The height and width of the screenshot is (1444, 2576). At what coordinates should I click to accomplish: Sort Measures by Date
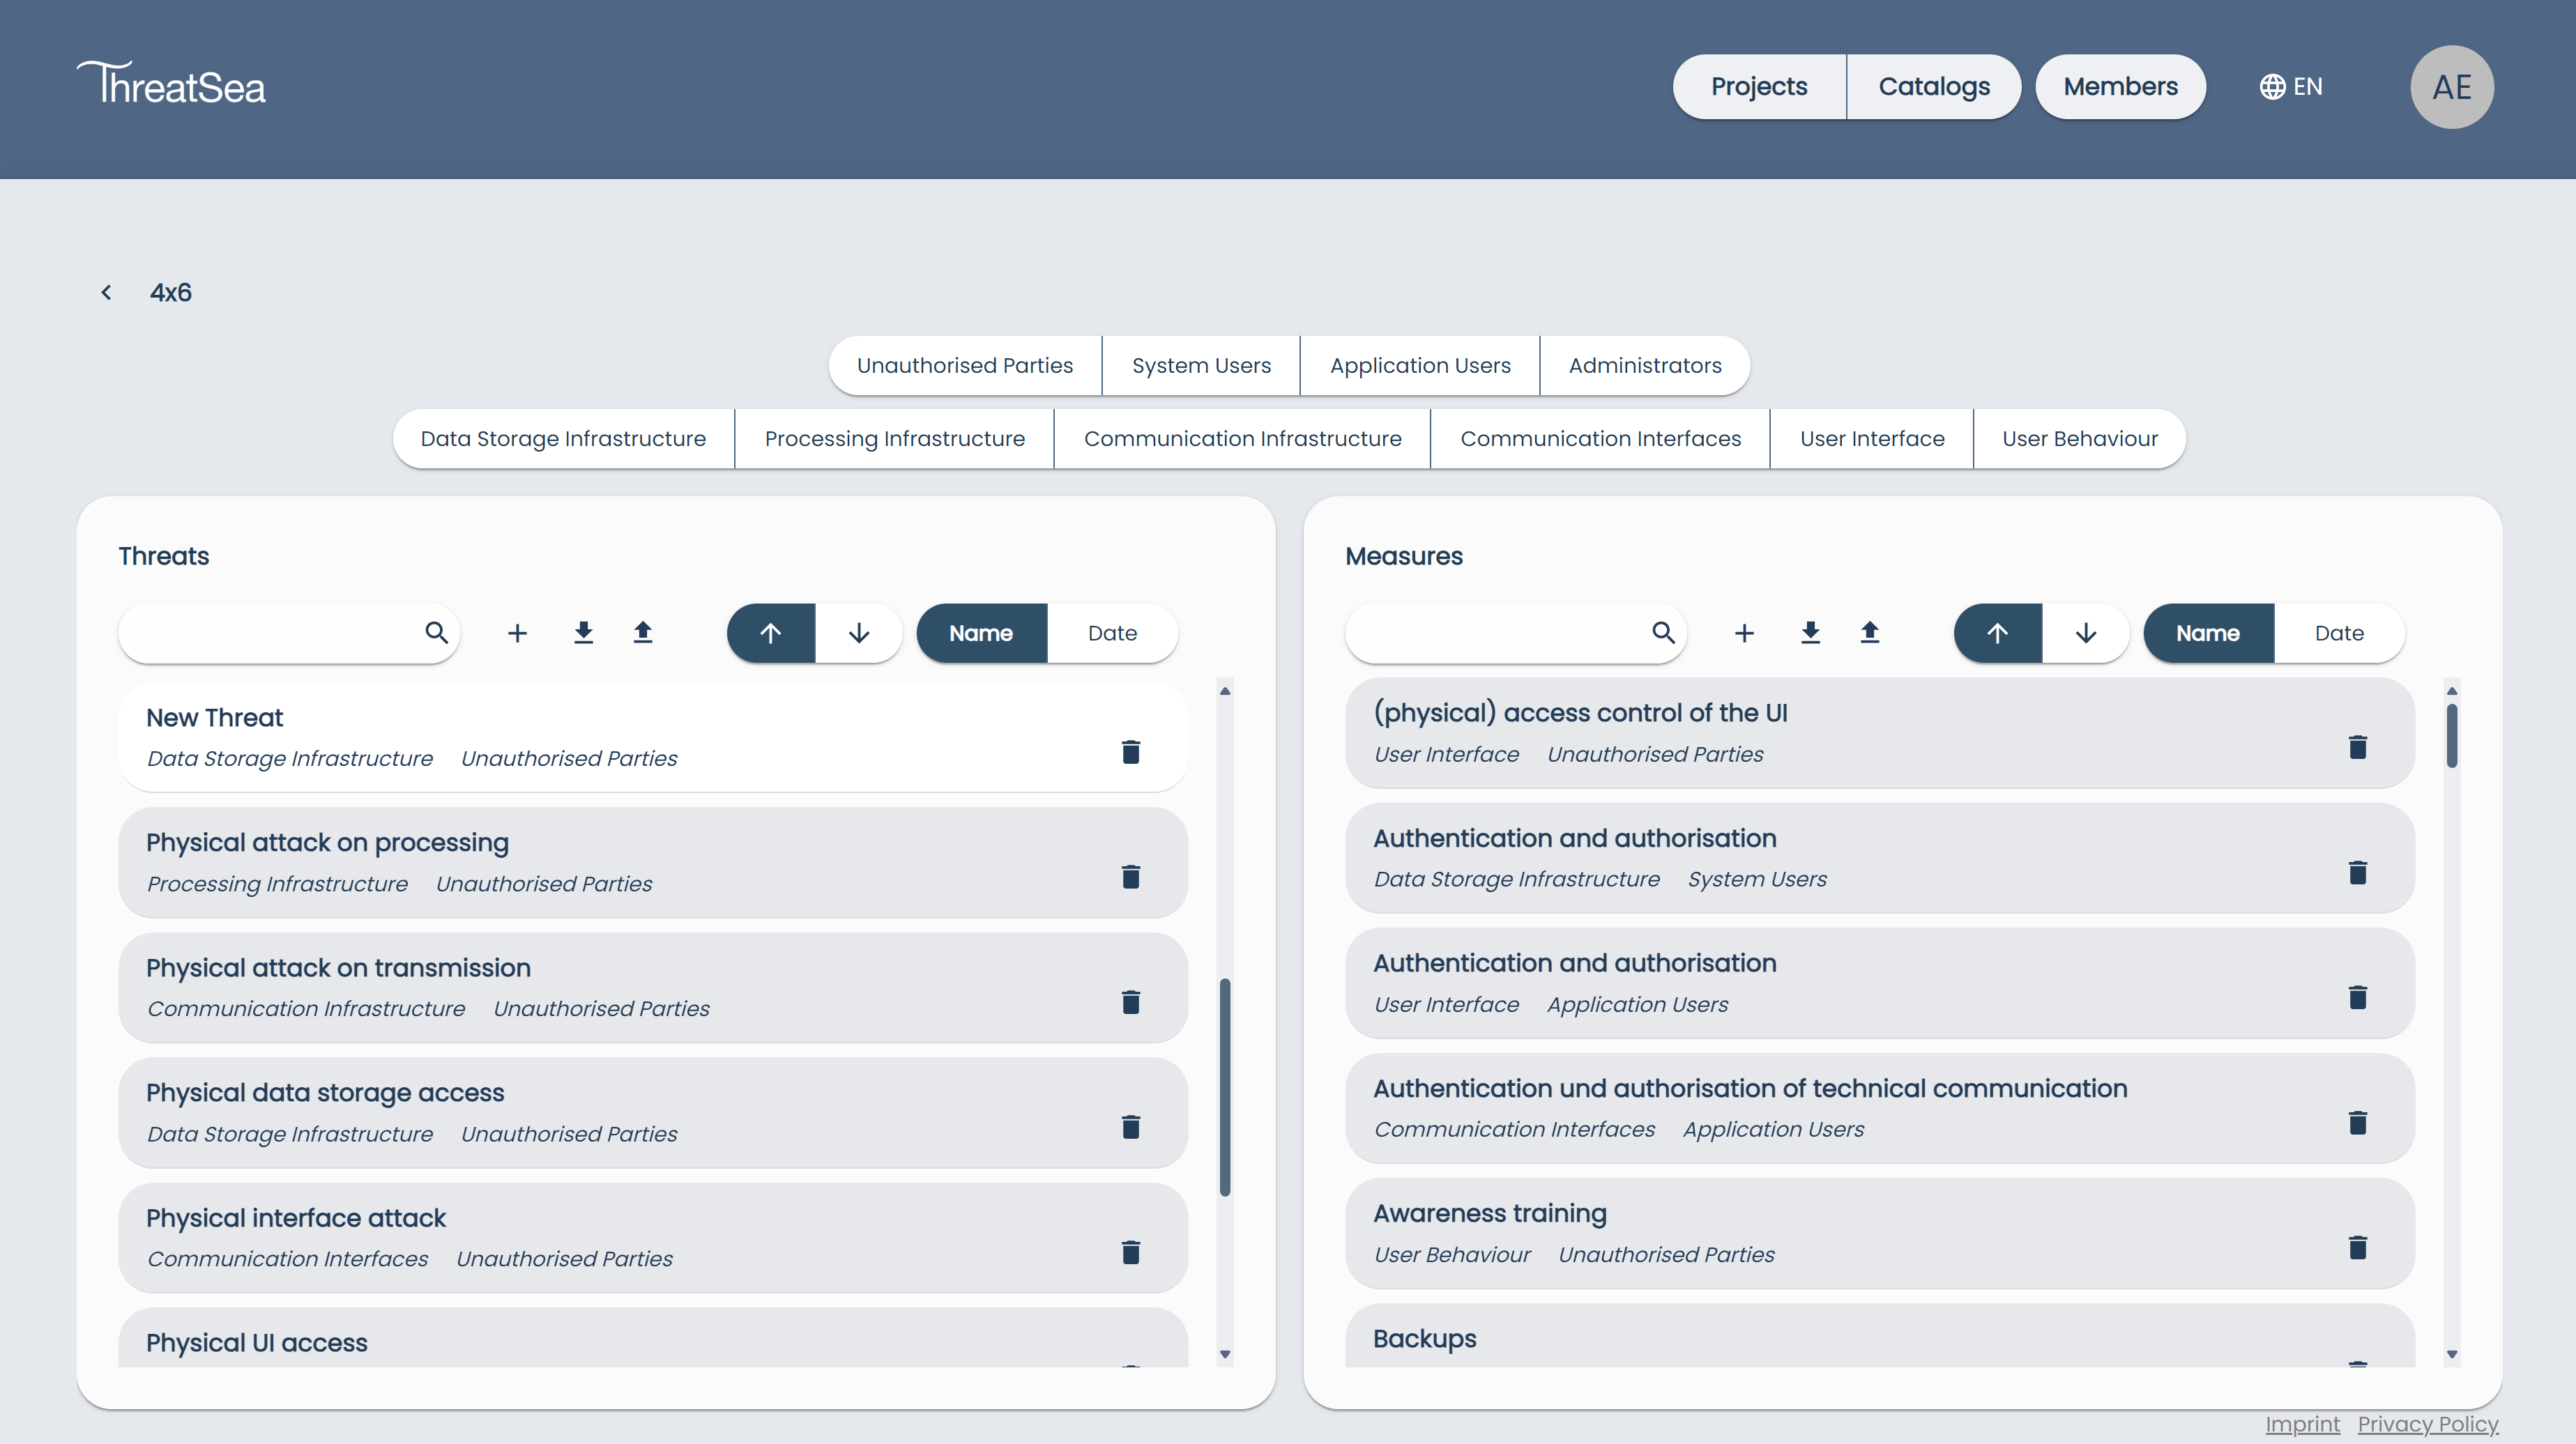click(x=2338, y=633)
